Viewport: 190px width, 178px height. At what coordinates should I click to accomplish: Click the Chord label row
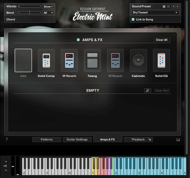[30, 20]
